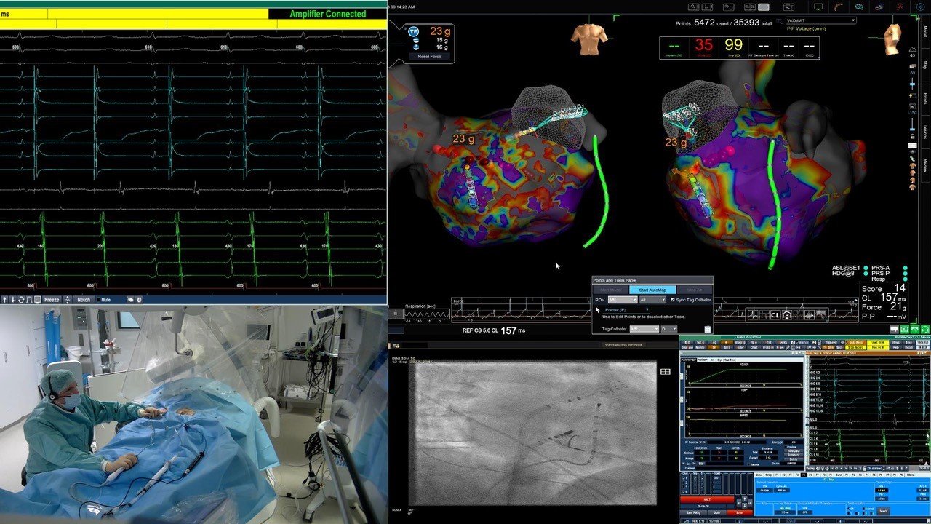Screen dimensions: 931x524
Task: Click the Freeze button on the ECG toolbar
Action: 52,300
